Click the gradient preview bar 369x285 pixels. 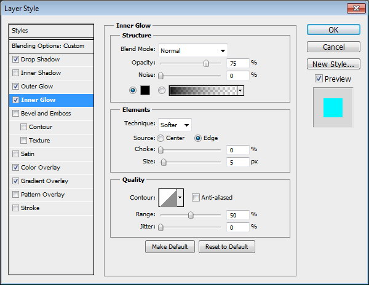tap(202, 90)
